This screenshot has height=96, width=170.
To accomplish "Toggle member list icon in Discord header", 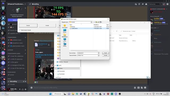I will [x=146, y=4].
